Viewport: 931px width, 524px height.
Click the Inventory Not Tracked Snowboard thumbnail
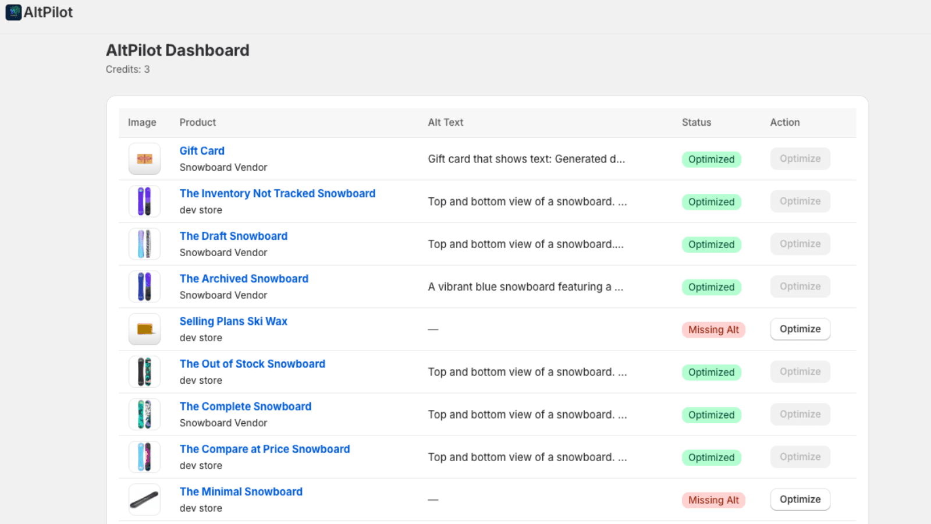tap(144, 201)
